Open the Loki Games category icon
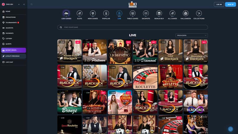Screen dimensions: 238x134 point(66,13)
